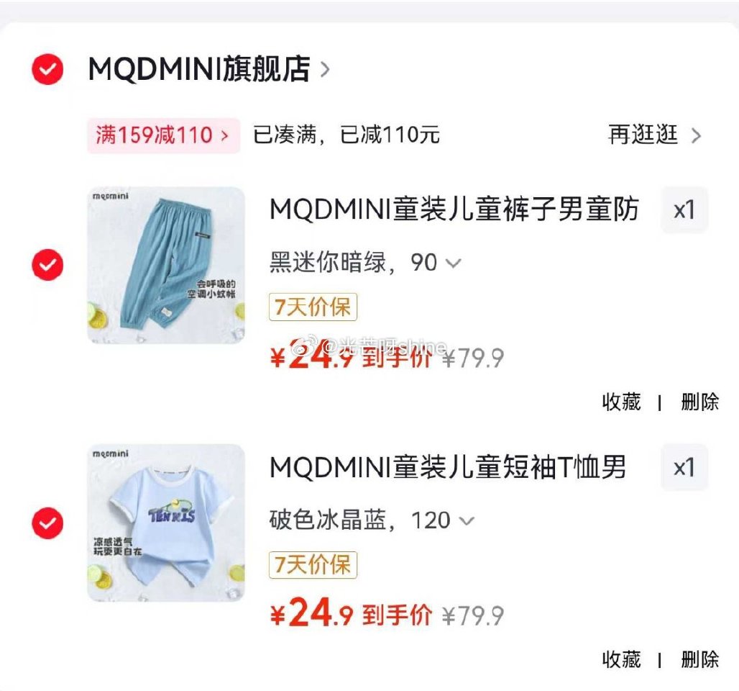Open the store name chevron arrow
Viewport: 739px width, 691px height.
coord(327,70)
